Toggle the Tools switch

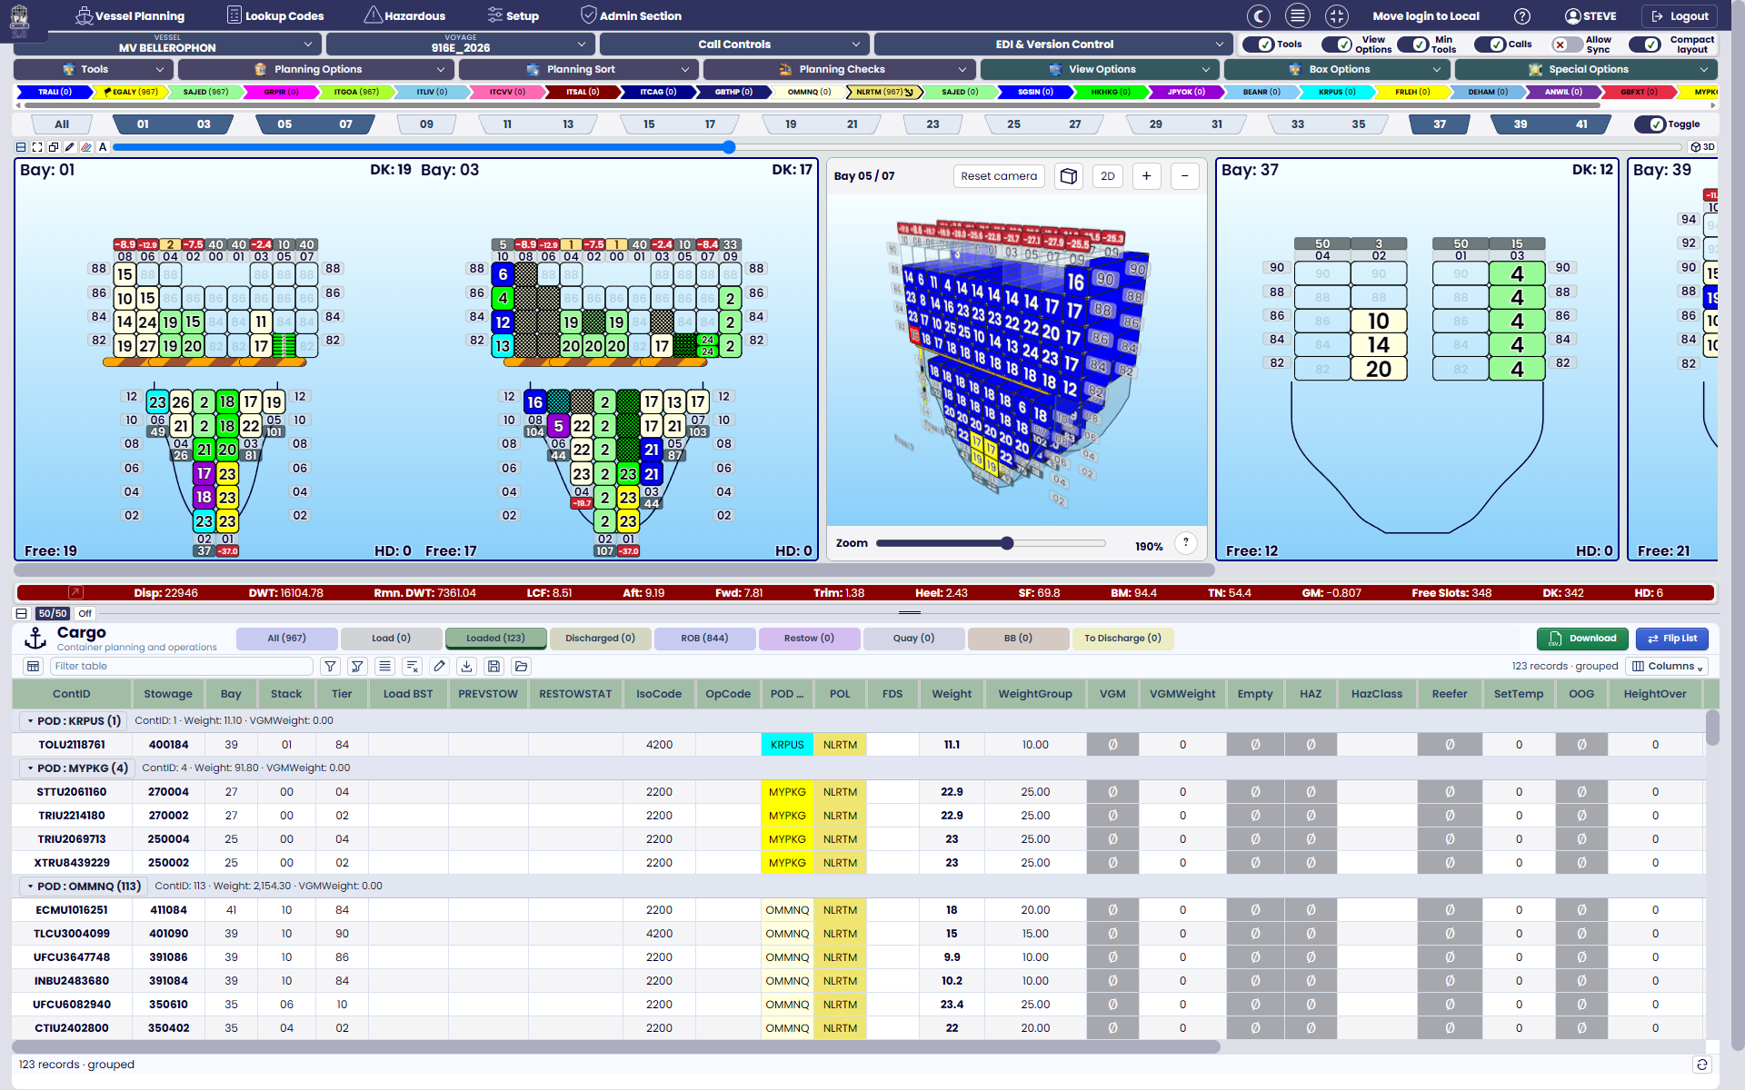(x=1259, y=44)
